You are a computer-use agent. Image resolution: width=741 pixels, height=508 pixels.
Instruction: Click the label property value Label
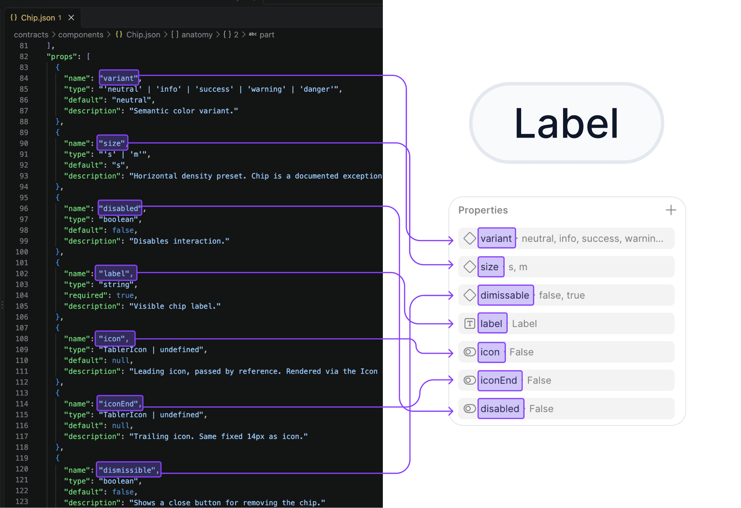524,324
